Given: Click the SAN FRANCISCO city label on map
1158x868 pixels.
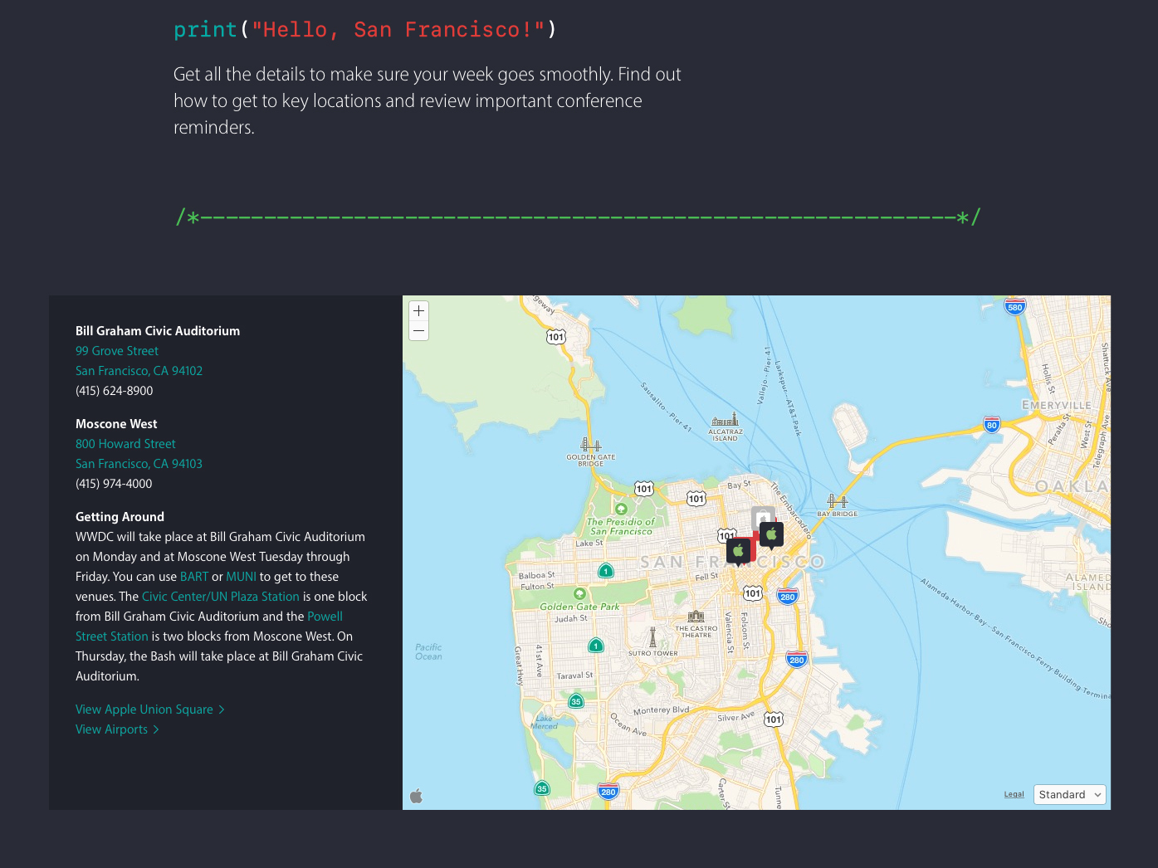Looking at the screenshot, I should pos(732,562).
